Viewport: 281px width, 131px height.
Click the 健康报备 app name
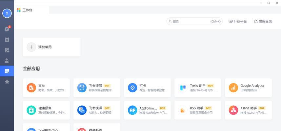(45, 108)
